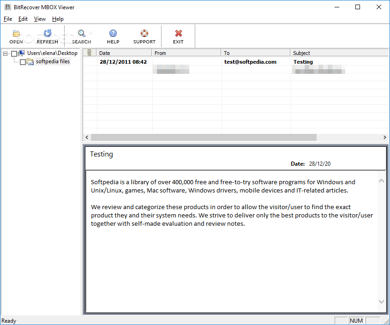Click the email list horizontal scrollbar thumb
Viewport: 390px width, 325px height.
click(204, 138)
